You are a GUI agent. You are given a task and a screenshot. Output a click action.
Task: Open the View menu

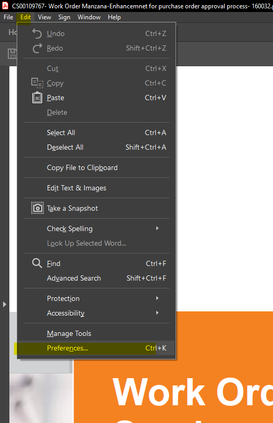click(44, 17)
